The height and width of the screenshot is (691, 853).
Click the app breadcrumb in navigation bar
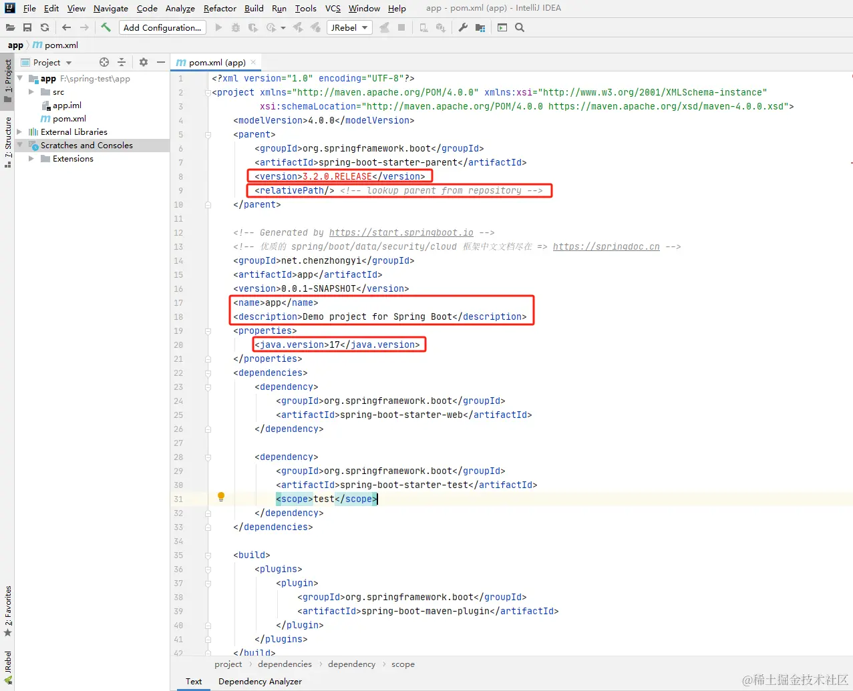15,45
